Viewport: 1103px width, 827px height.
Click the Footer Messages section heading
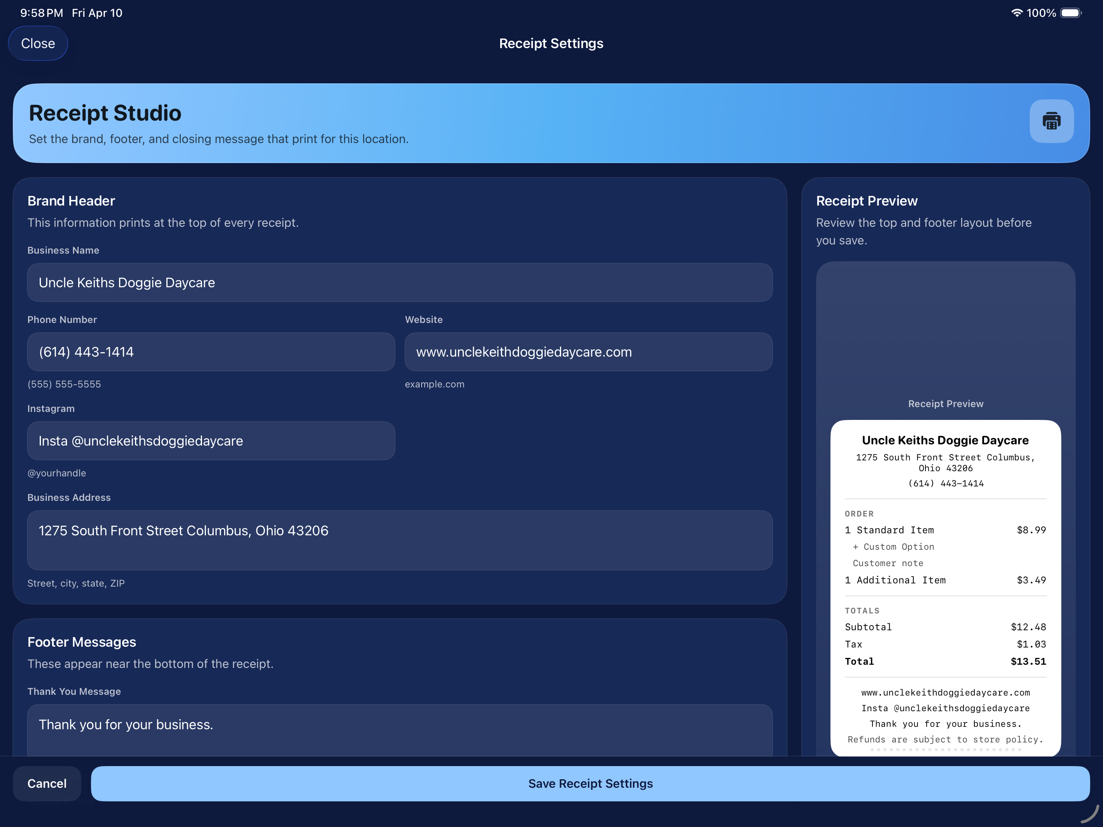point(81,642)
